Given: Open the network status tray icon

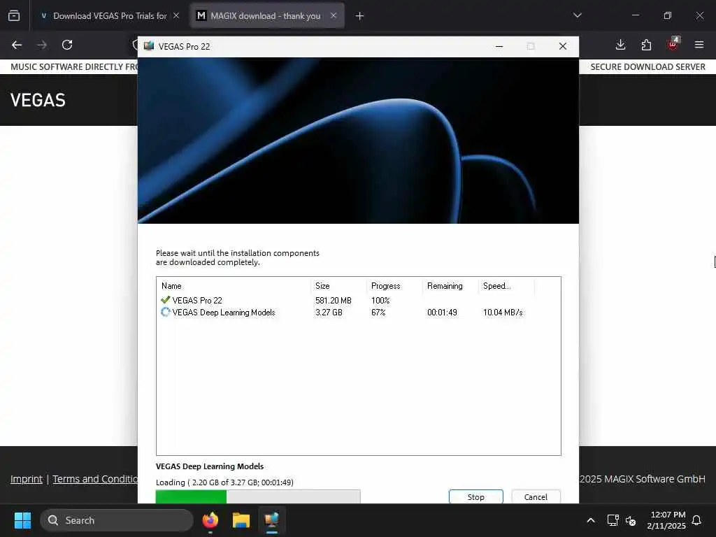Looking at the screenshot, I should click(x=613, y=520).
